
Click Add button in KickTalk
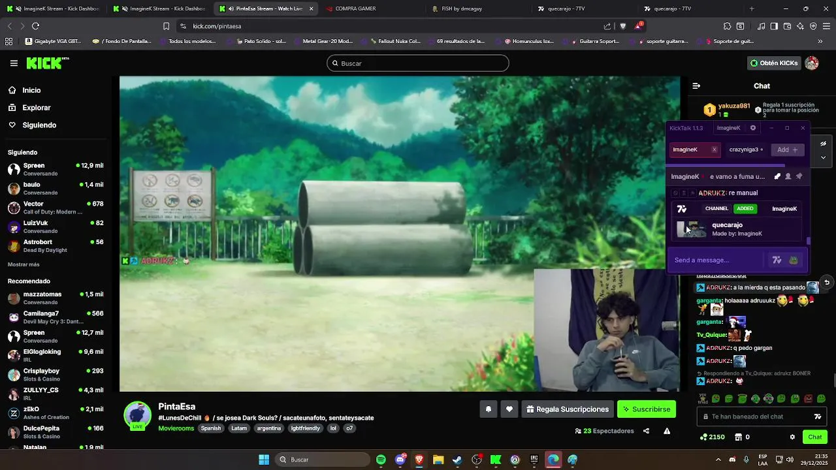788,149
